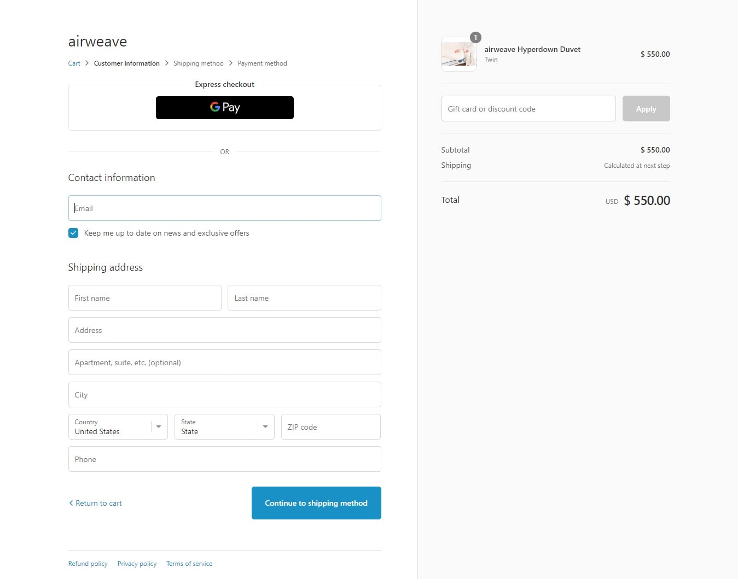Open the Country dropdown
The width and height of the screenshot is (738, 579).
(118, 427)
